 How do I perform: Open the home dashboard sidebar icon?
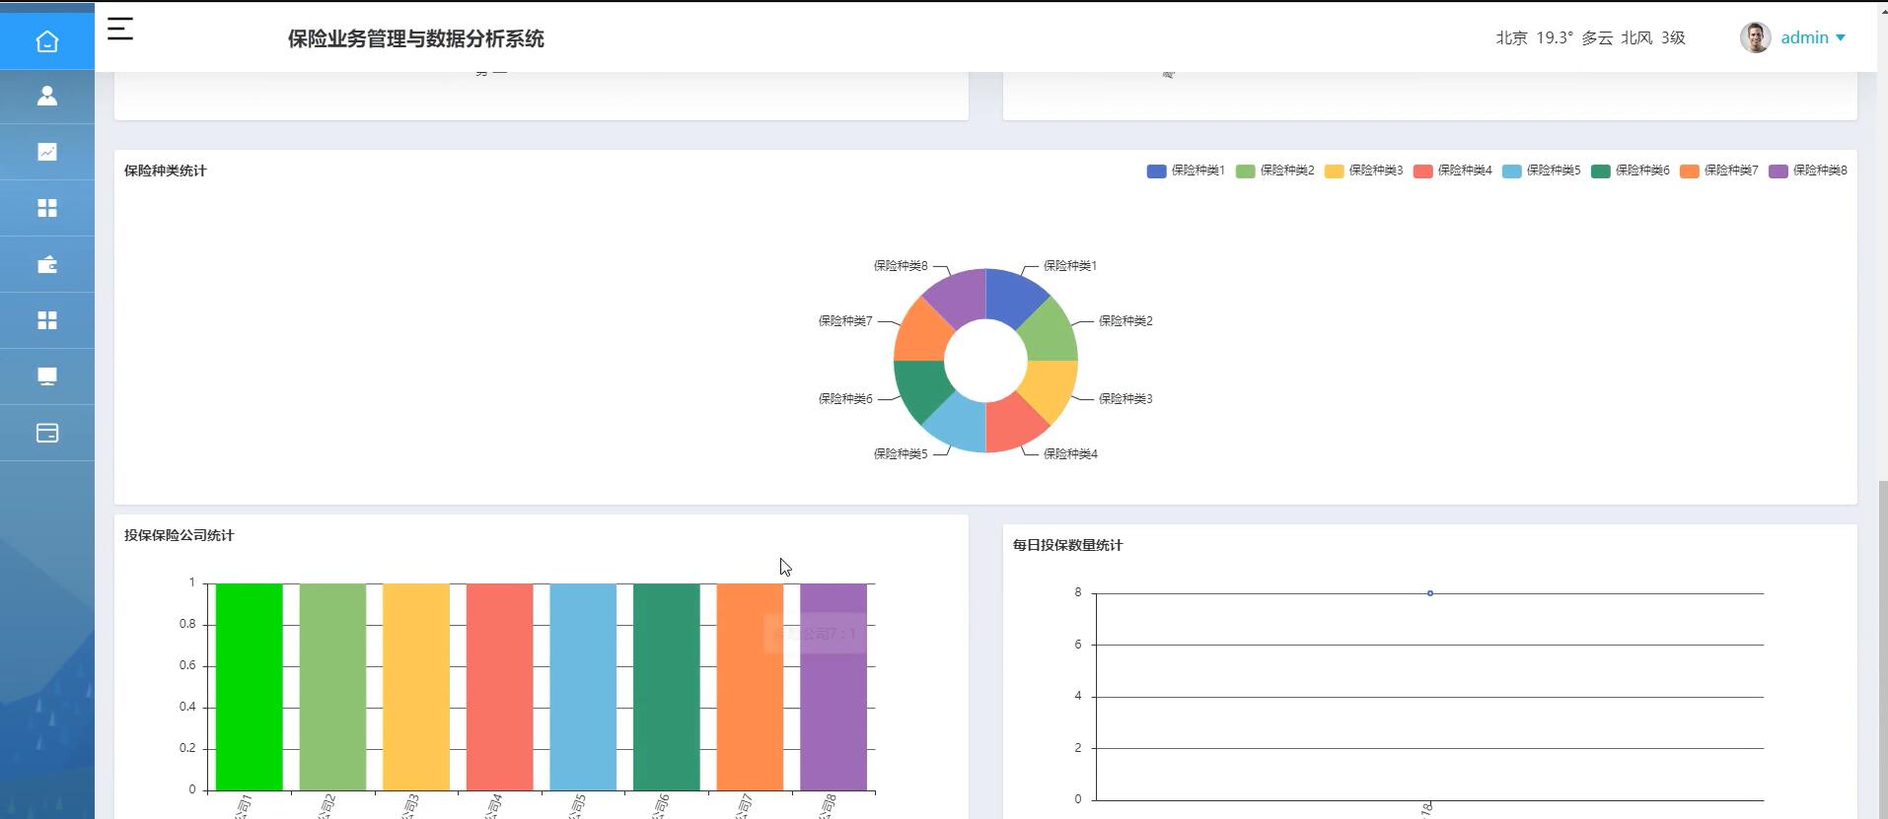(46, 41)
